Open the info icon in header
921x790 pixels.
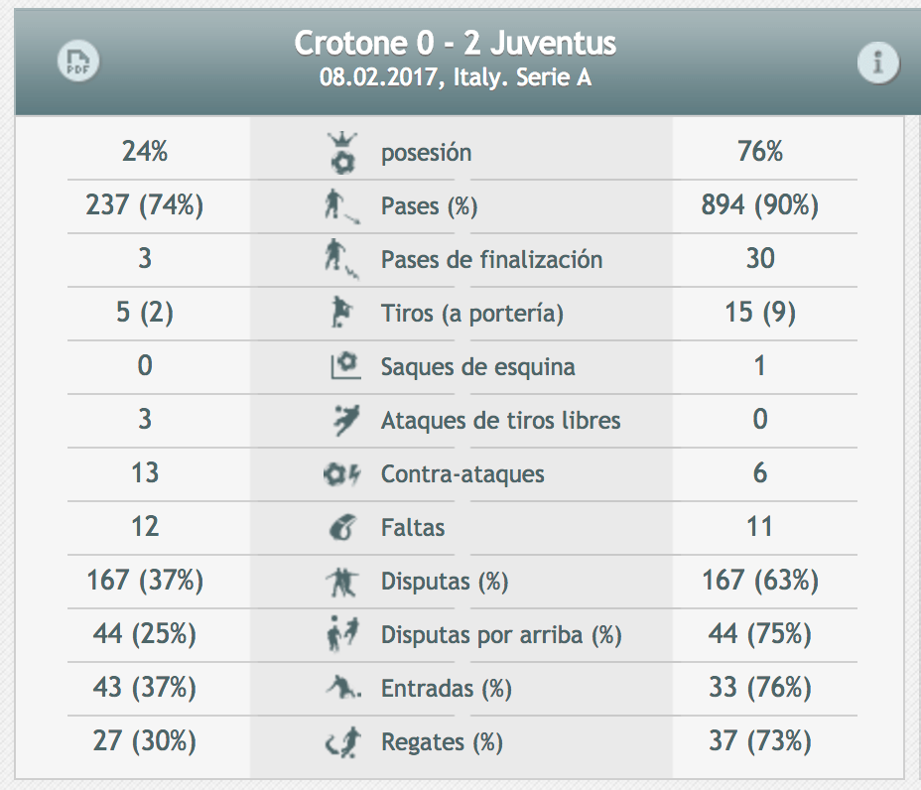pos(877,64)
